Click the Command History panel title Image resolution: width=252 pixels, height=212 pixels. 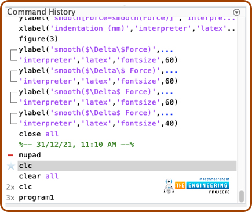41,12
